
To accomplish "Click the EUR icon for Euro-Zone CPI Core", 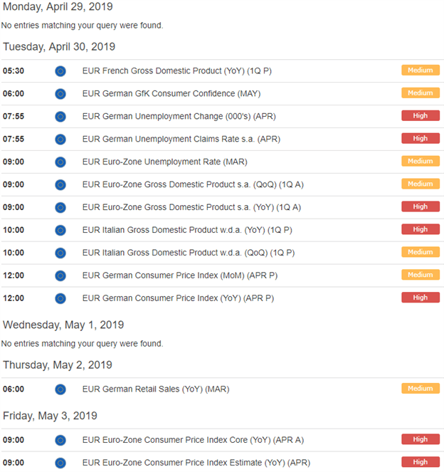I will [x=60, y=440].
